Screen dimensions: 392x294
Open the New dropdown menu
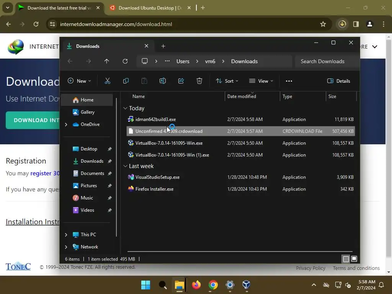tap(80, 81)
